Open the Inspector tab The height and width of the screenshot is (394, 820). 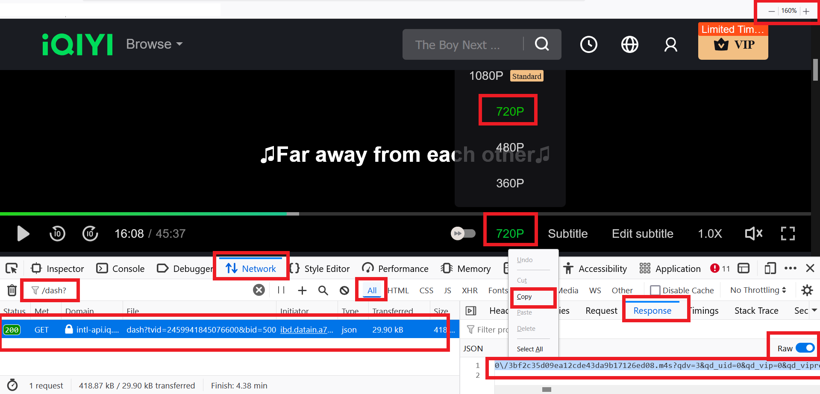58,269
